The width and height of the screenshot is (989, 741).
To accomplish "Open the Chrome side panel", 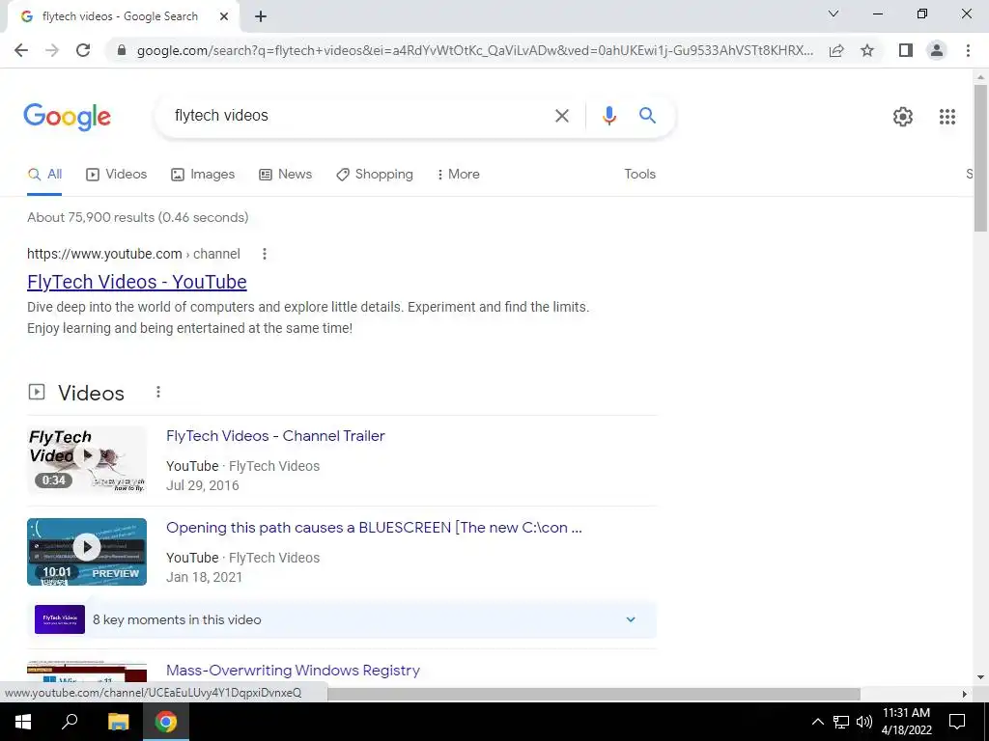I will coord(906,50).
